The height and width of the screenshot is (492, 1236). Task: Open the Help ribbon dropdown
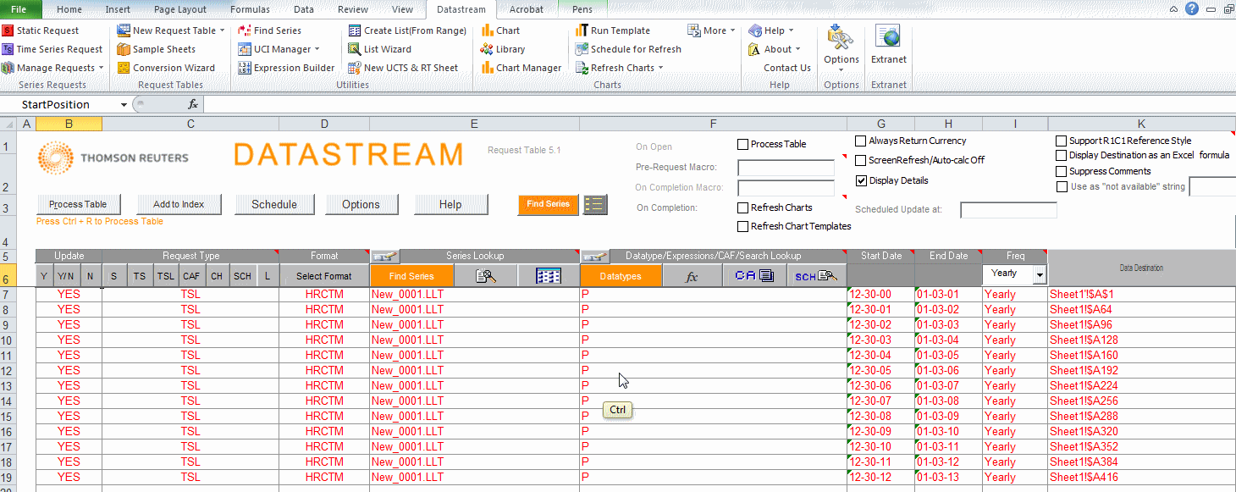[771, 30]
